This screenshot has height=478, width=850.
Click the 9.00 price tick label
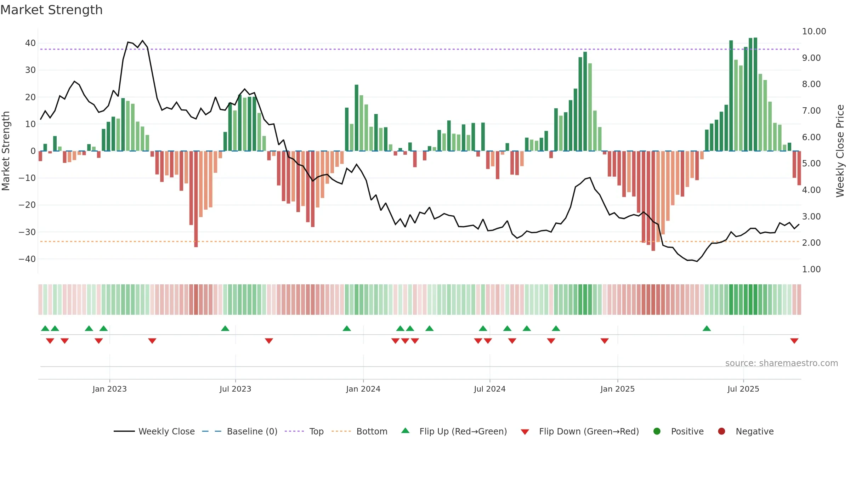tap(811, 58)
